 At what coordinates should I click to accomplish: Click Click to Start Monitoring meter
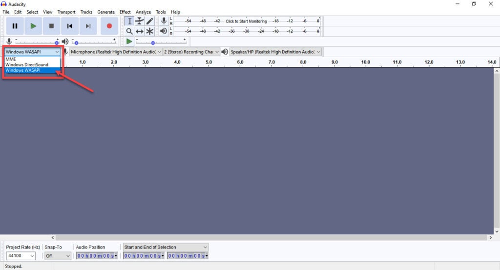pos(246,21)
